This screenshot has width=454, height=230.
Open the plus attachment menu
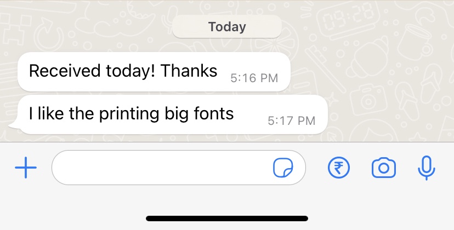point(26,168)
